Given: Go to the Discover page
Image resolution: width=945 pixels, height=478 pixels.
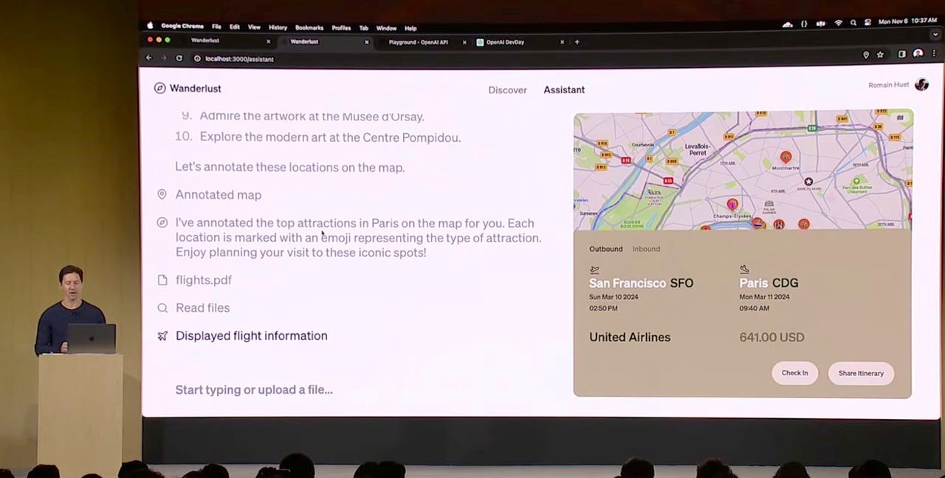Looking at the screenshot, I should (507, 89).
